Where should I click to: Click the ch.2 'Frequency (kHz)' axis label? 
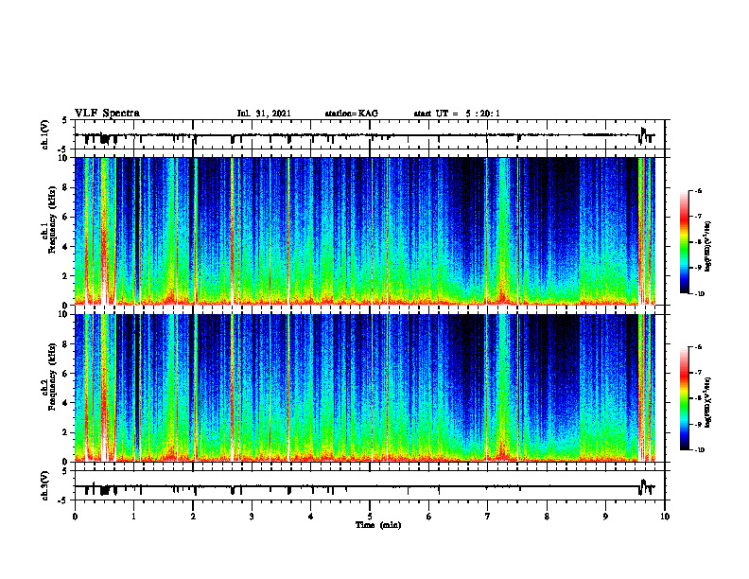pyautogui.click(x=52, y=377)
